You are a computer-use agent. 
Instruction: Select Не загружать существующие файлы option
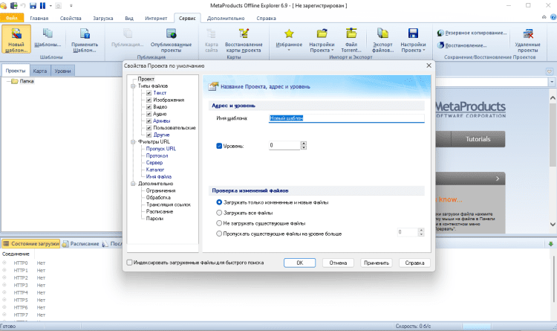pos(219,223)
